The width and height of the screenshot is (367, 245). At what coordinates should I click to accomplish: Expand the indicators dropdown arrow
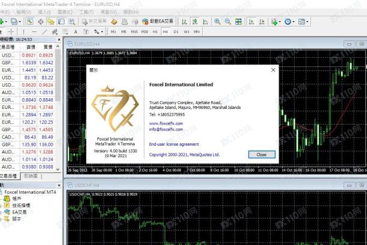tap(280, 22)
